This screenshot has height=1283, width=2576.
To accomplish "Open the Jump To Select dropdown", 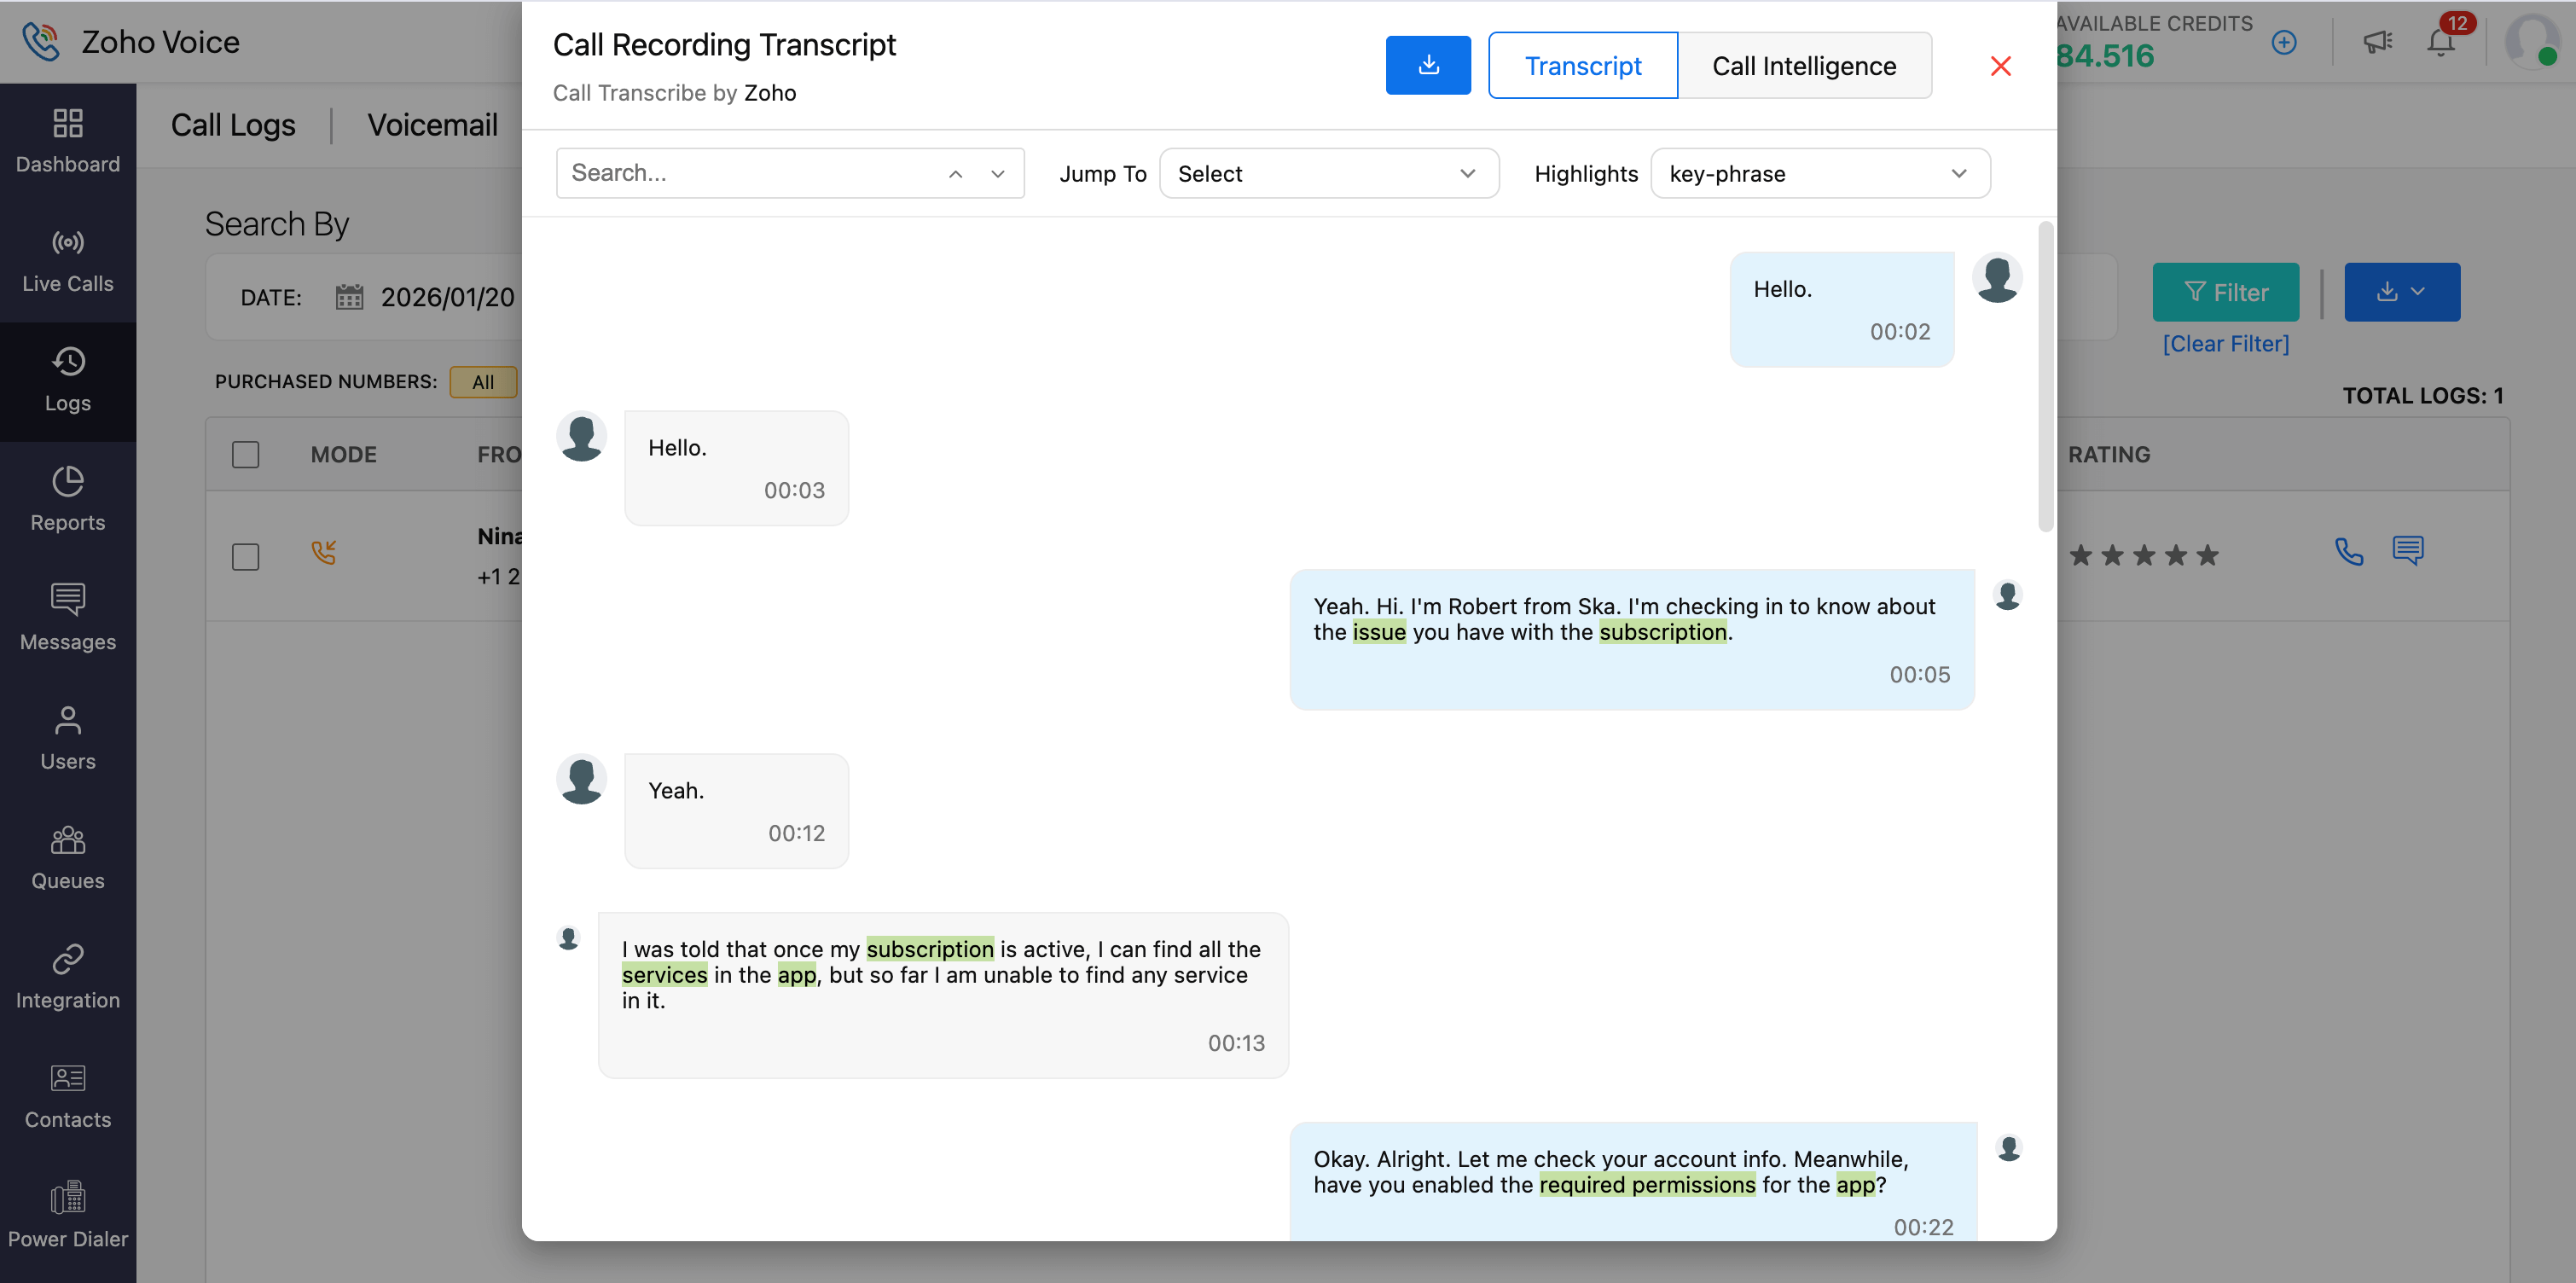I will coord(1328,174).
